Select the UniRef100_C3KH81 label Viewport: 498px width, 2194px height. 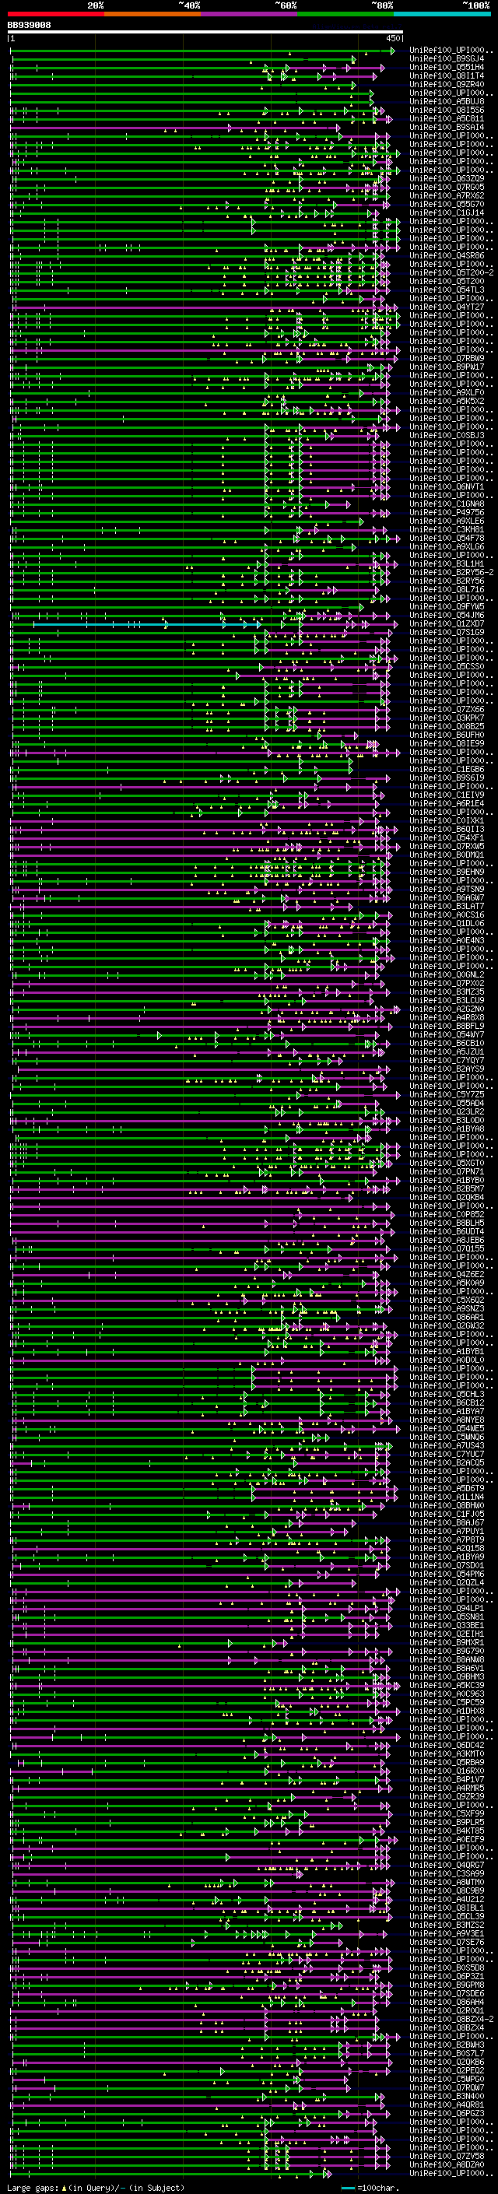(447, 530)
